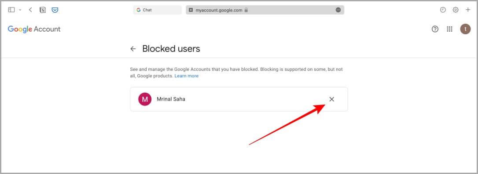Go back with the browser back arrow
The height and width of the screenshot is (174, 478).
click(x=30, y=10)
